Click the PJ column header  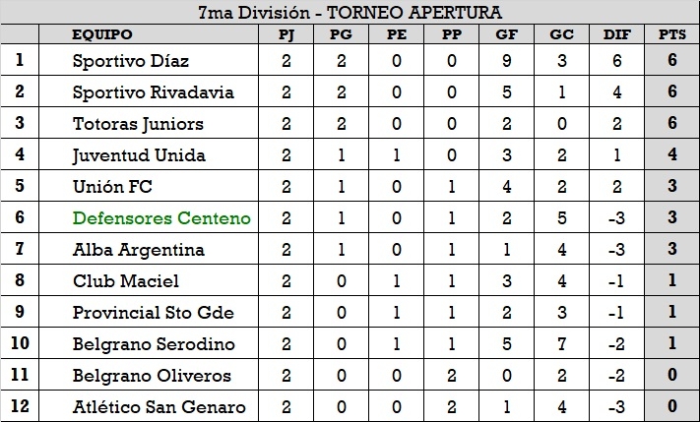pyautogui.click(x=286, y=35)
